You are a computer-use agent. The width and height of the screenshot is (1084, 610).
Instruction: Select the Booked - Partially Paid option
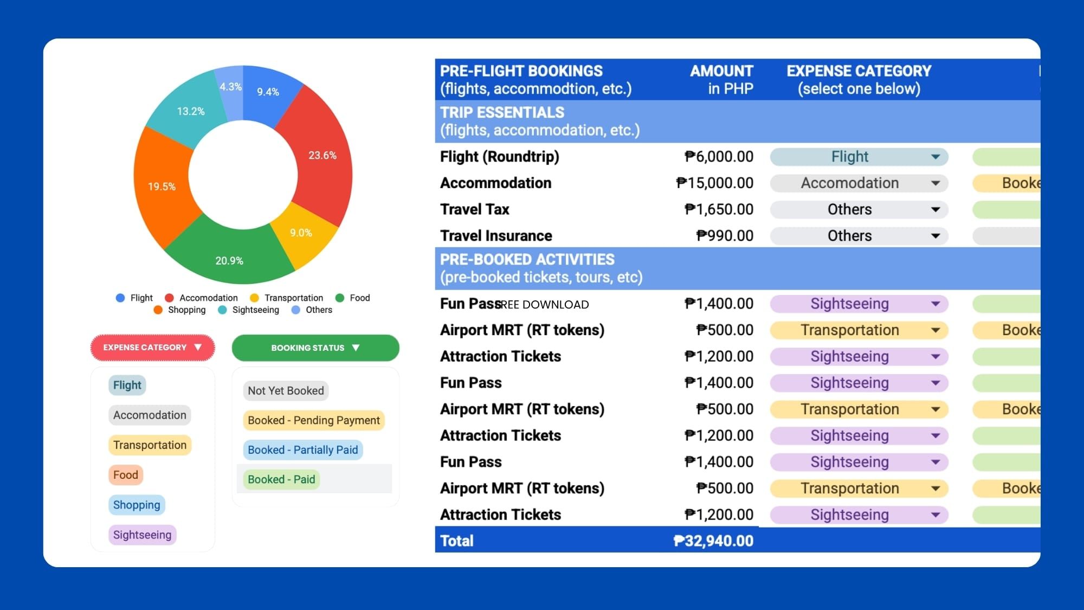coord(302,450)
